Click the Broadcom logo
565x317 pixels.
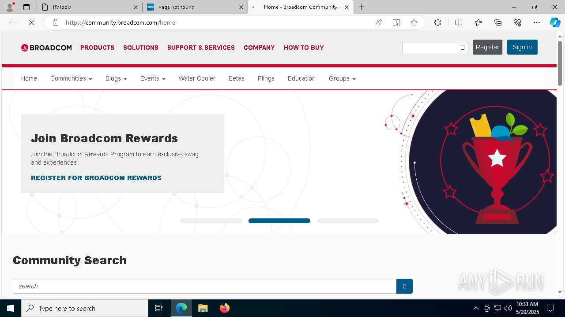46,48
